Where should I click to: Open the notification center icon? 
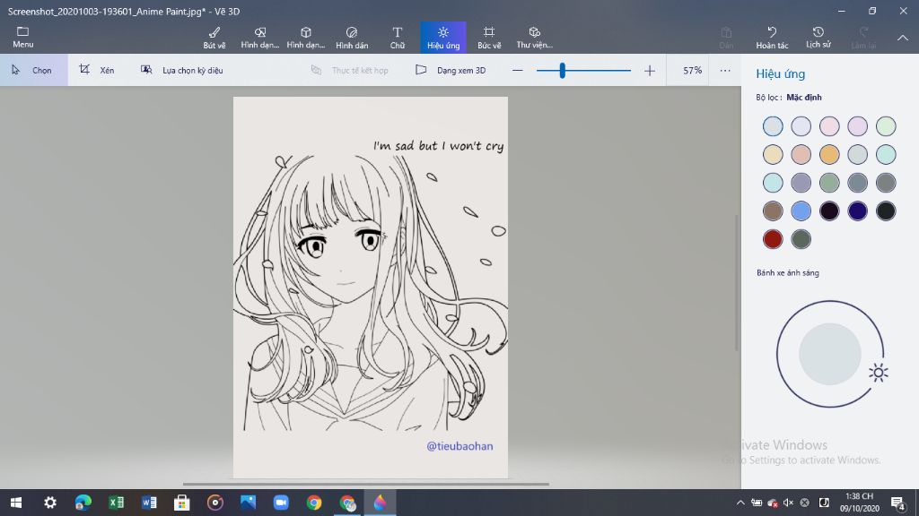[x=897, y=503]
